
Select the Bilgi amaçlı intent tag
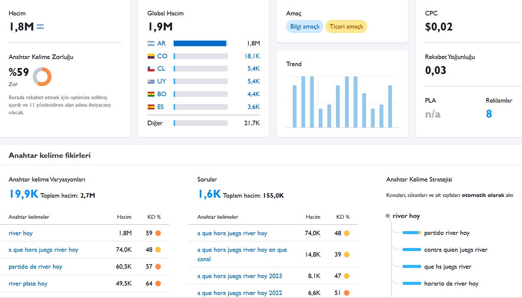305,27
